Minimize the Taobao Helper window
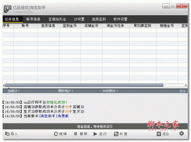The width and height of the screenshot is (191, 142). (166, 6)
